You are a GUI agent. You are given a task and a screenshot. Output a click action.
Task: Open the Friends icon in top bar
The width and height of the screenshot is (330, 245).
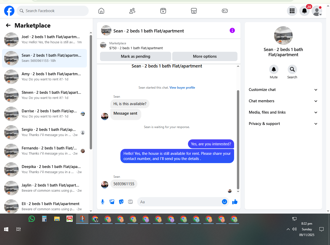pos(132,11)
